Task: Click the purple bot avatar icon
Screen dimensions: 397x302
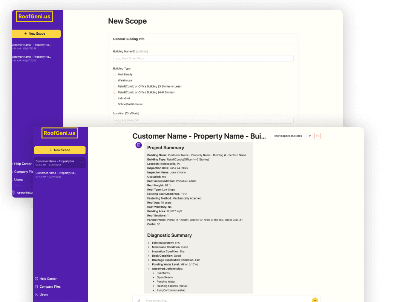Action: (x=139, y=145)
